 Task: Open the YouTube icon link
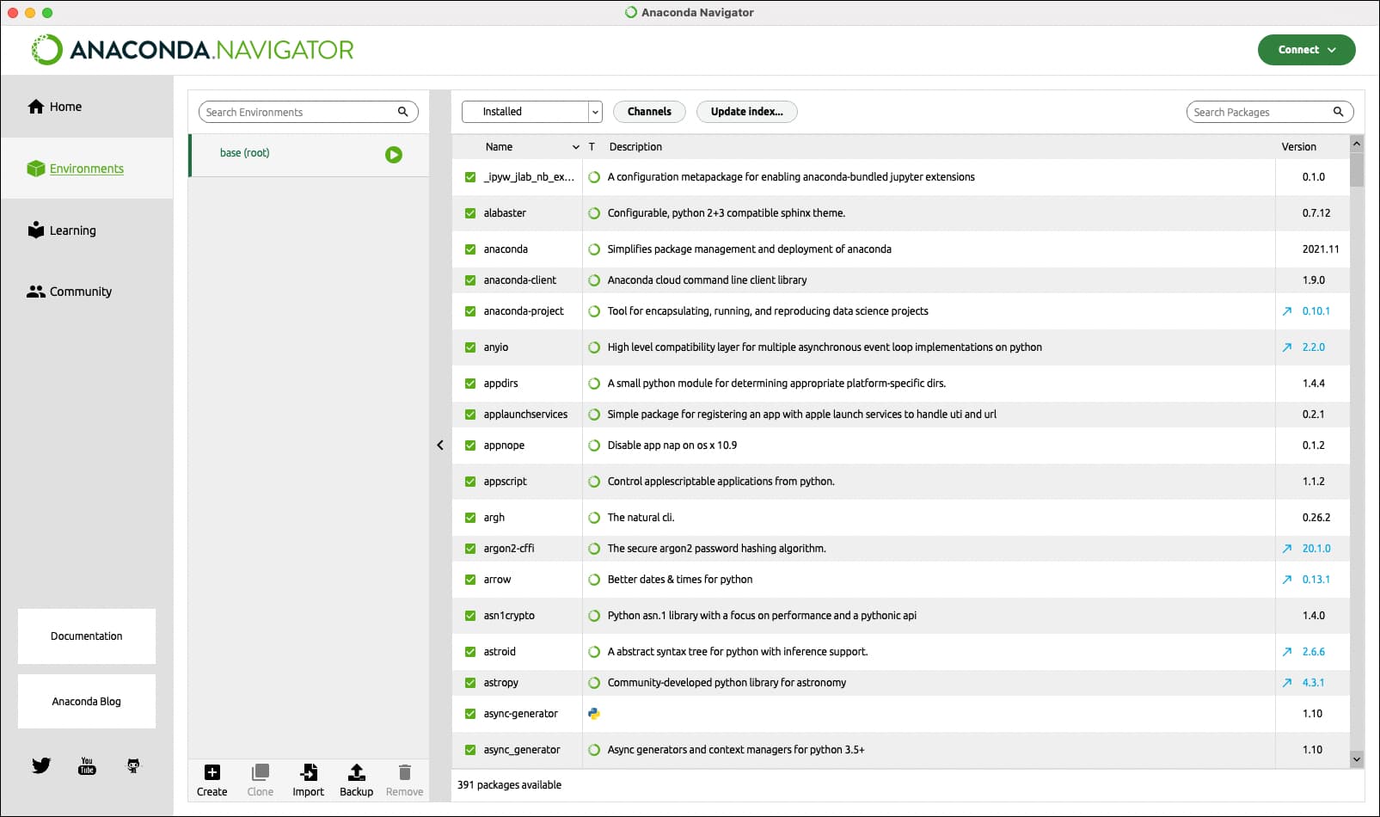coord(87,765)
